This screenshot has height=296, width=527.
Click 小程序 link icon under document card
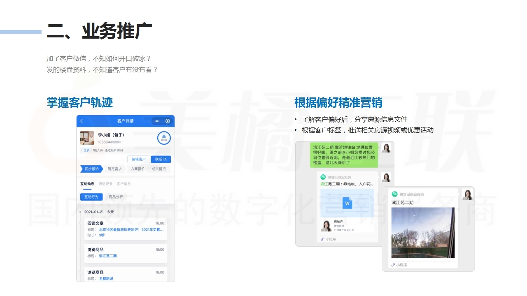coord(323,239)
